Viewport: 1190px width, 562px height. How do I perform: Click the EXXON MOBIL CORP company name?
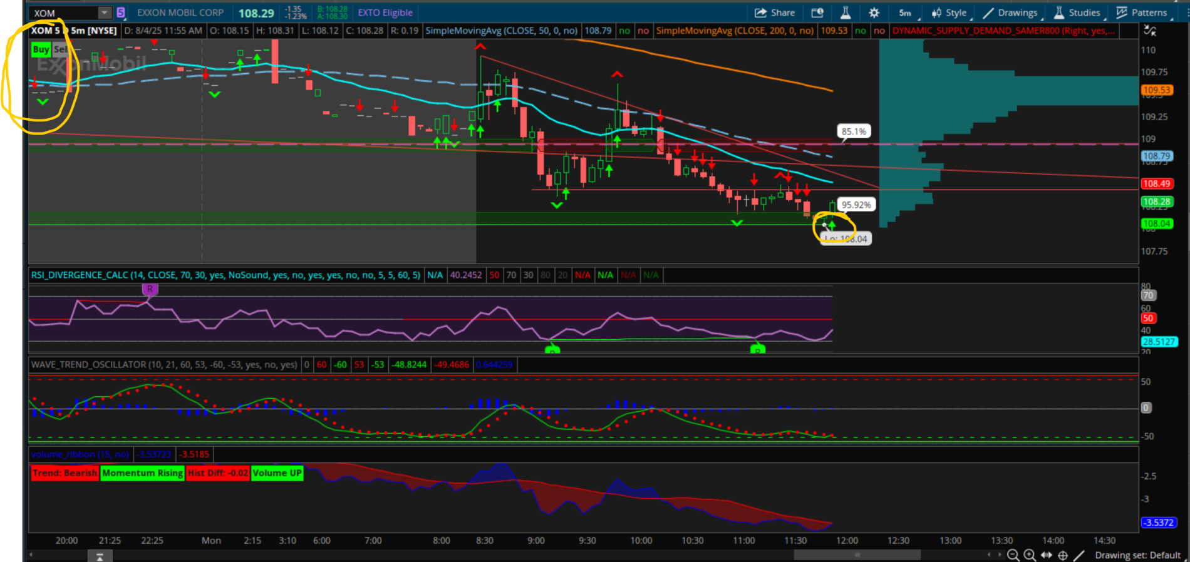(180, 13)
